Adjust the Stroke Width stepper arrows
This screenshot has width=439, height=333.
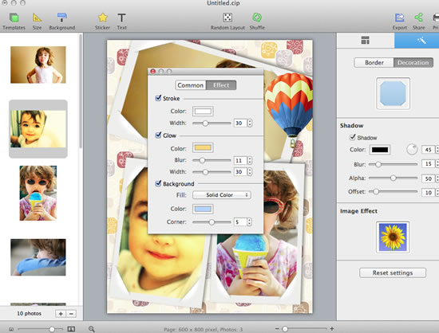tap(250, 123)
